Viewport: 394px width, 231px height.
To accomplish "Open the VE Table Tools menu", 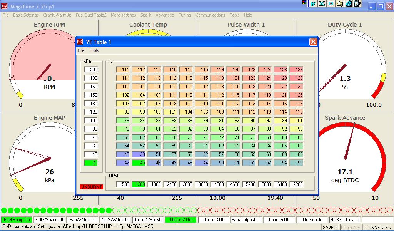I will [x=94, y=50].
